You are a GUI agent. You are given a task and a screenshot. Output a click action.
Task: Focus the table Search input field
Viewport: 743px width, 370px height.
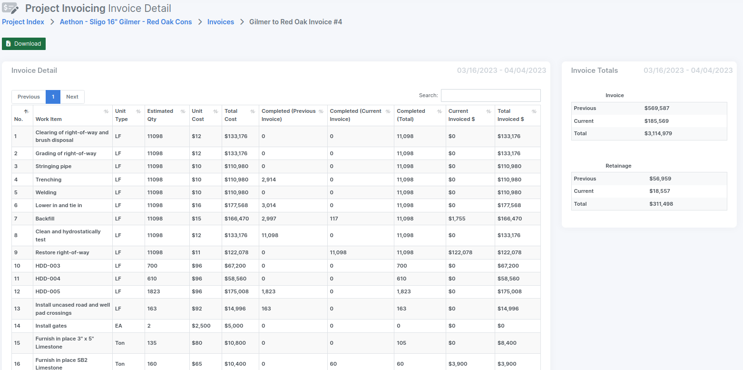click(491, 95)
